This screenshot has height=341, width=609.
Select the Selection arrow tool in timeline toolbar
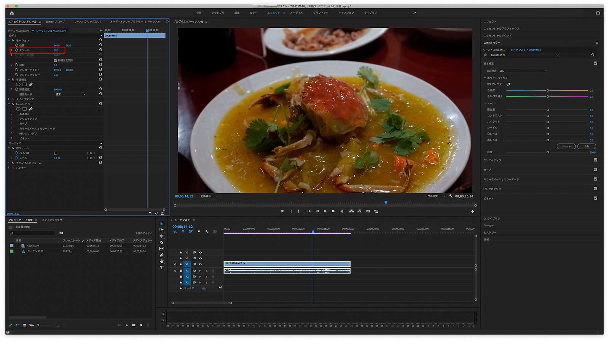pos(162,224)
